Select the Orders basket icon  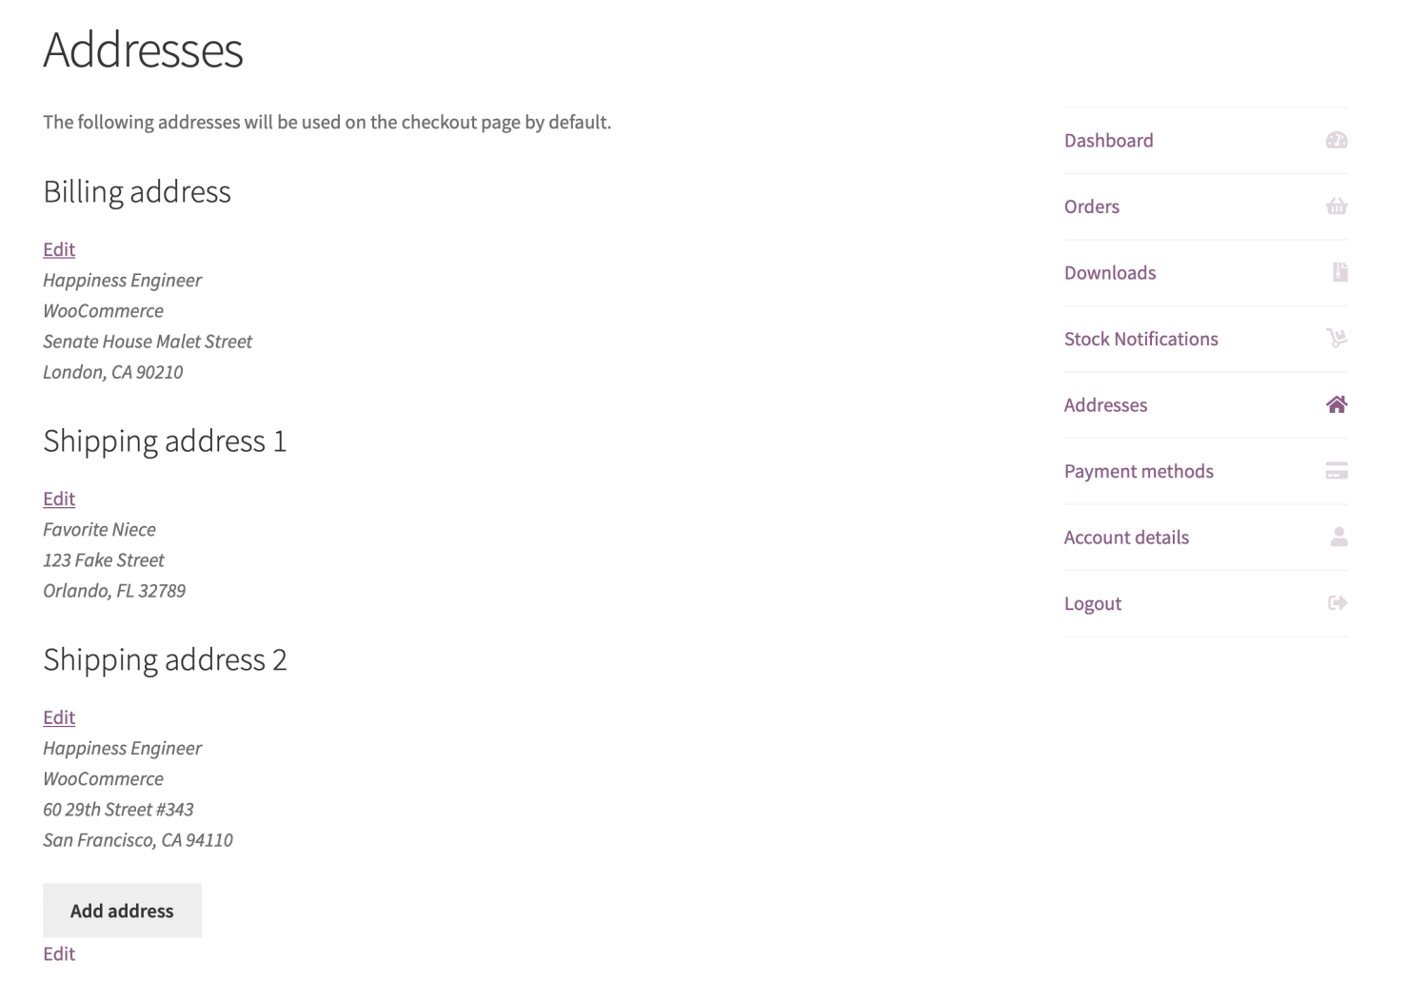pos(1337,206)
